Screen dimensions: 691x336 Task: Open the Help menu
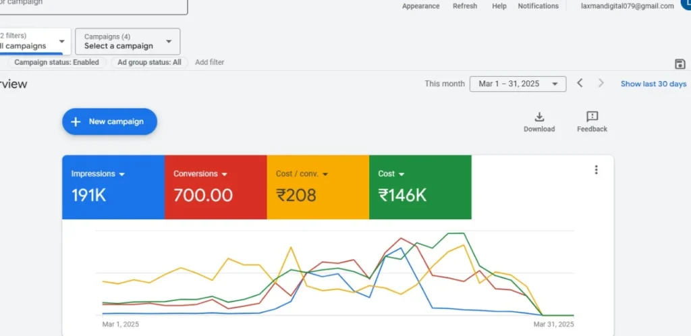click(499, 6)
